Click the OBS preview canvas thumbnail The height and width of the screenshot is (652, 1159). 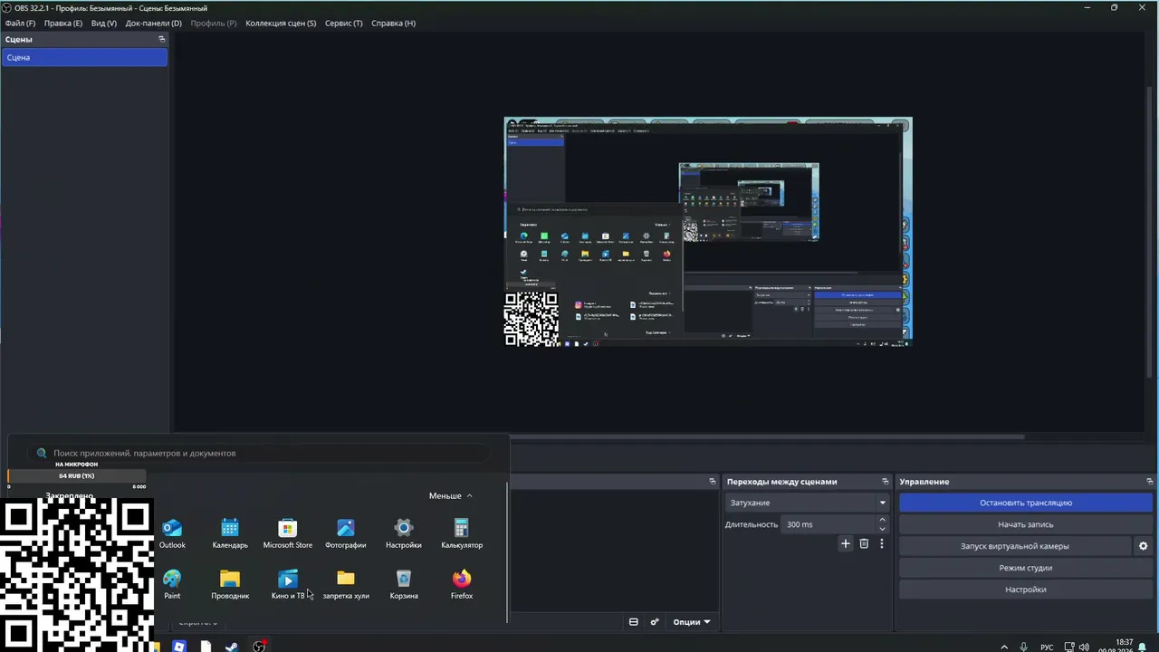pos(708,232)
